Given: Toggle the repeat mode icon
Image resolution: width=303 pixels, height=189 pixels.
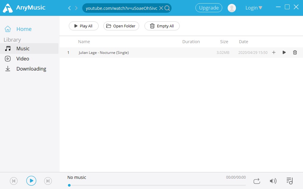Looking at the screenshot, I should point(257,181).
